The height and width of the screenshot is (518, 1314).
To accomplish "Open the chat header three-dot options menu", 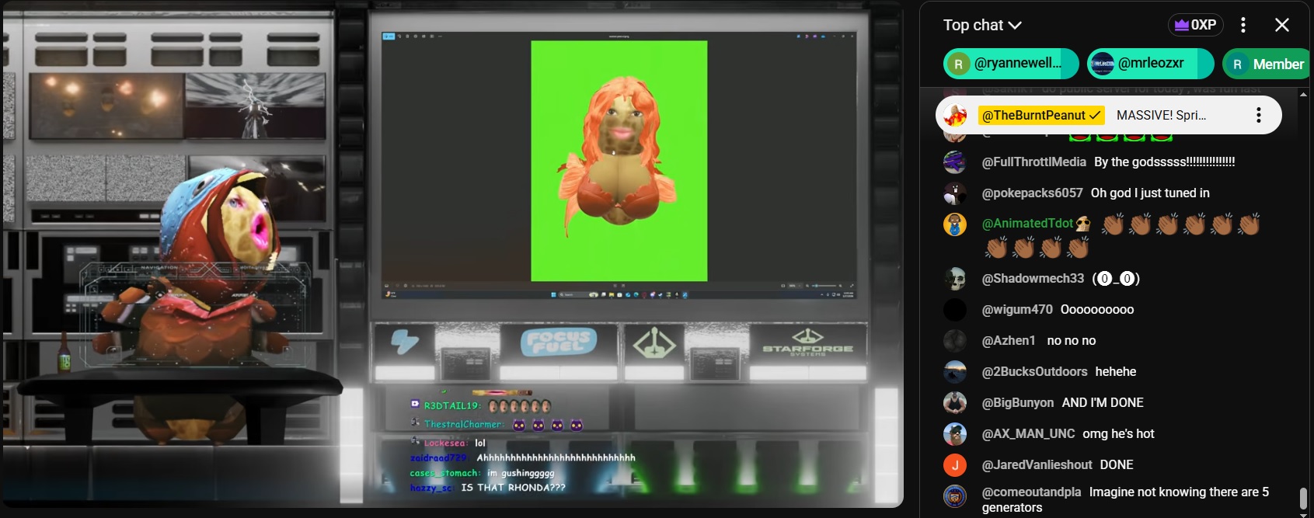I will click(x=1243, y=25).
